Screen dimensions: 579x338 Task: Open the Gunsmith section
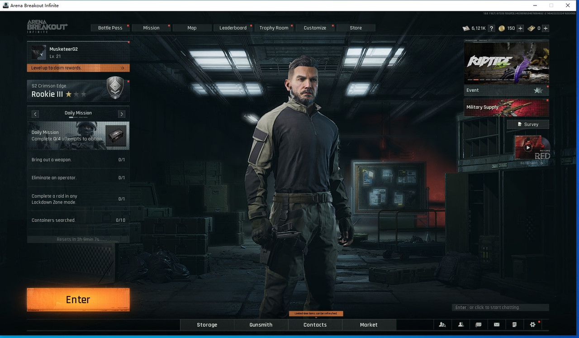pyautogui.click(x=261, y=324)
